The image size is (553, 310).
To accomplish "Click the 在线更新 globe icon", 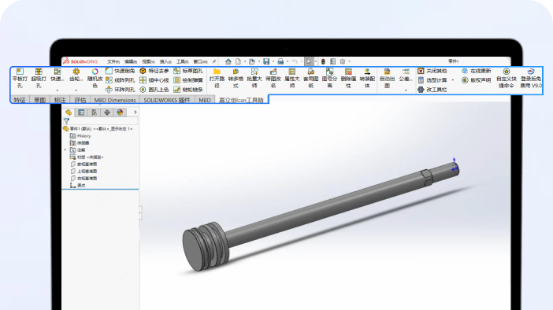I will coord(465,71).
